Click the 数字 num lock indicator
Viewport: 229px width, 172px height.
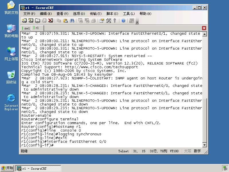(x=197, y=151)
